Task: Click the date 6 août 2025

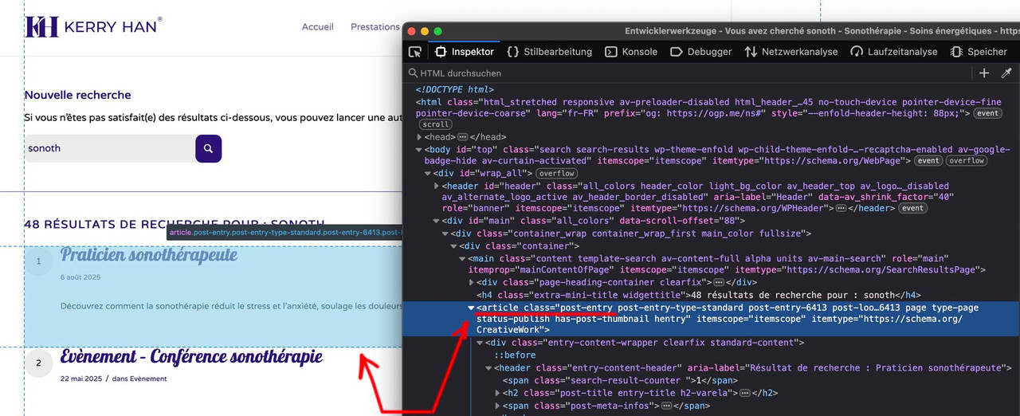Action: tap(80, 277)
